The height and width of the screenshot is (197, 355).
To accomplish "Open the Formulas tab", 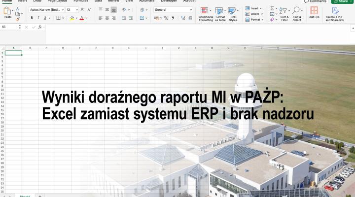I will pyautogui.click(x=81, y=1).
